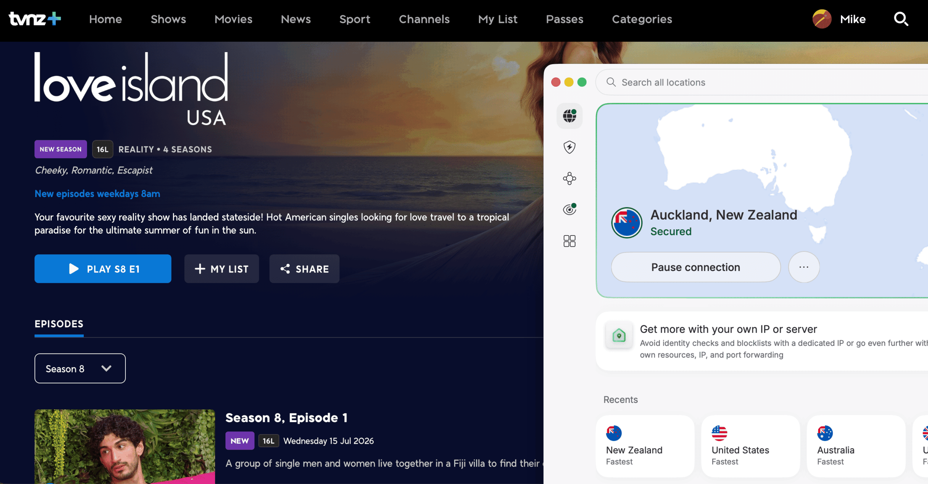The image size is (928, 484).
Task: Click the Auckland, New Zealand location text
Action: (724, 215)
